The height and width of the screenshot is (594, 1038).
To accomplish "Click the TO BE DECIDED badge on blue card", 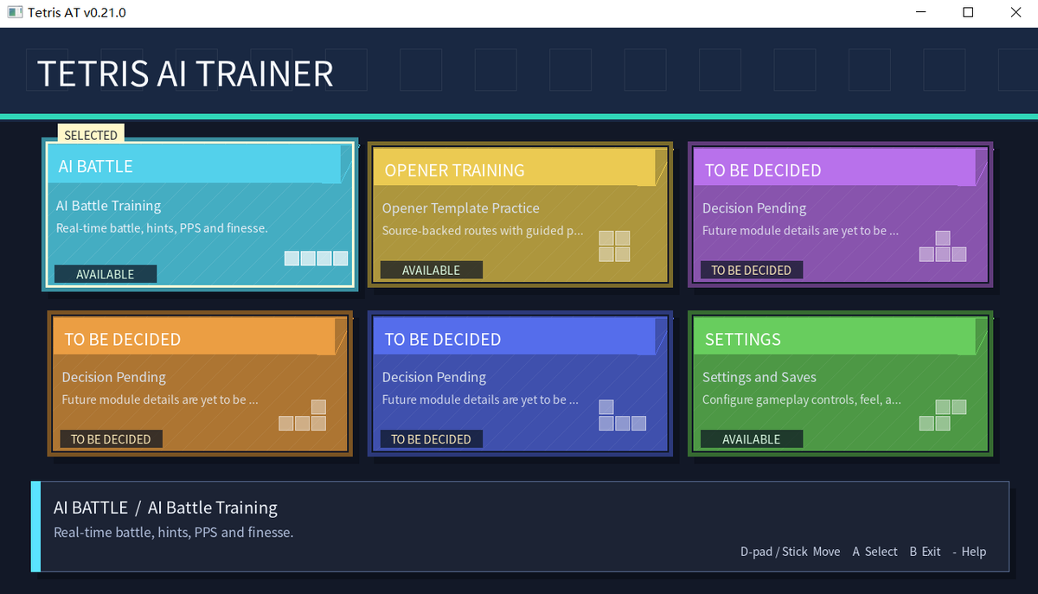I will click(432, 439).
